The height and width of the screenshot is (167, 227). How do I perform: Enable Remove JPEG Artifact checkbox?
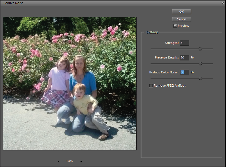click(151, 86)
